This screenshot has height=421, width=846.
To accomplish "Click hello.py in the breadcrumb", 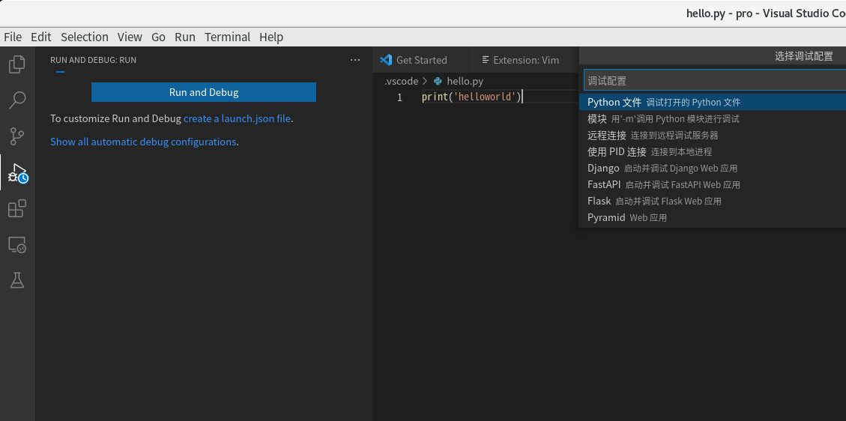I will click(465, 82).
